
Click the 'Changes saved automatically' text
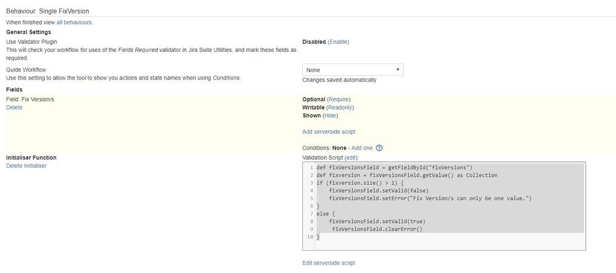pyautogui.click(x=339, y=80)
